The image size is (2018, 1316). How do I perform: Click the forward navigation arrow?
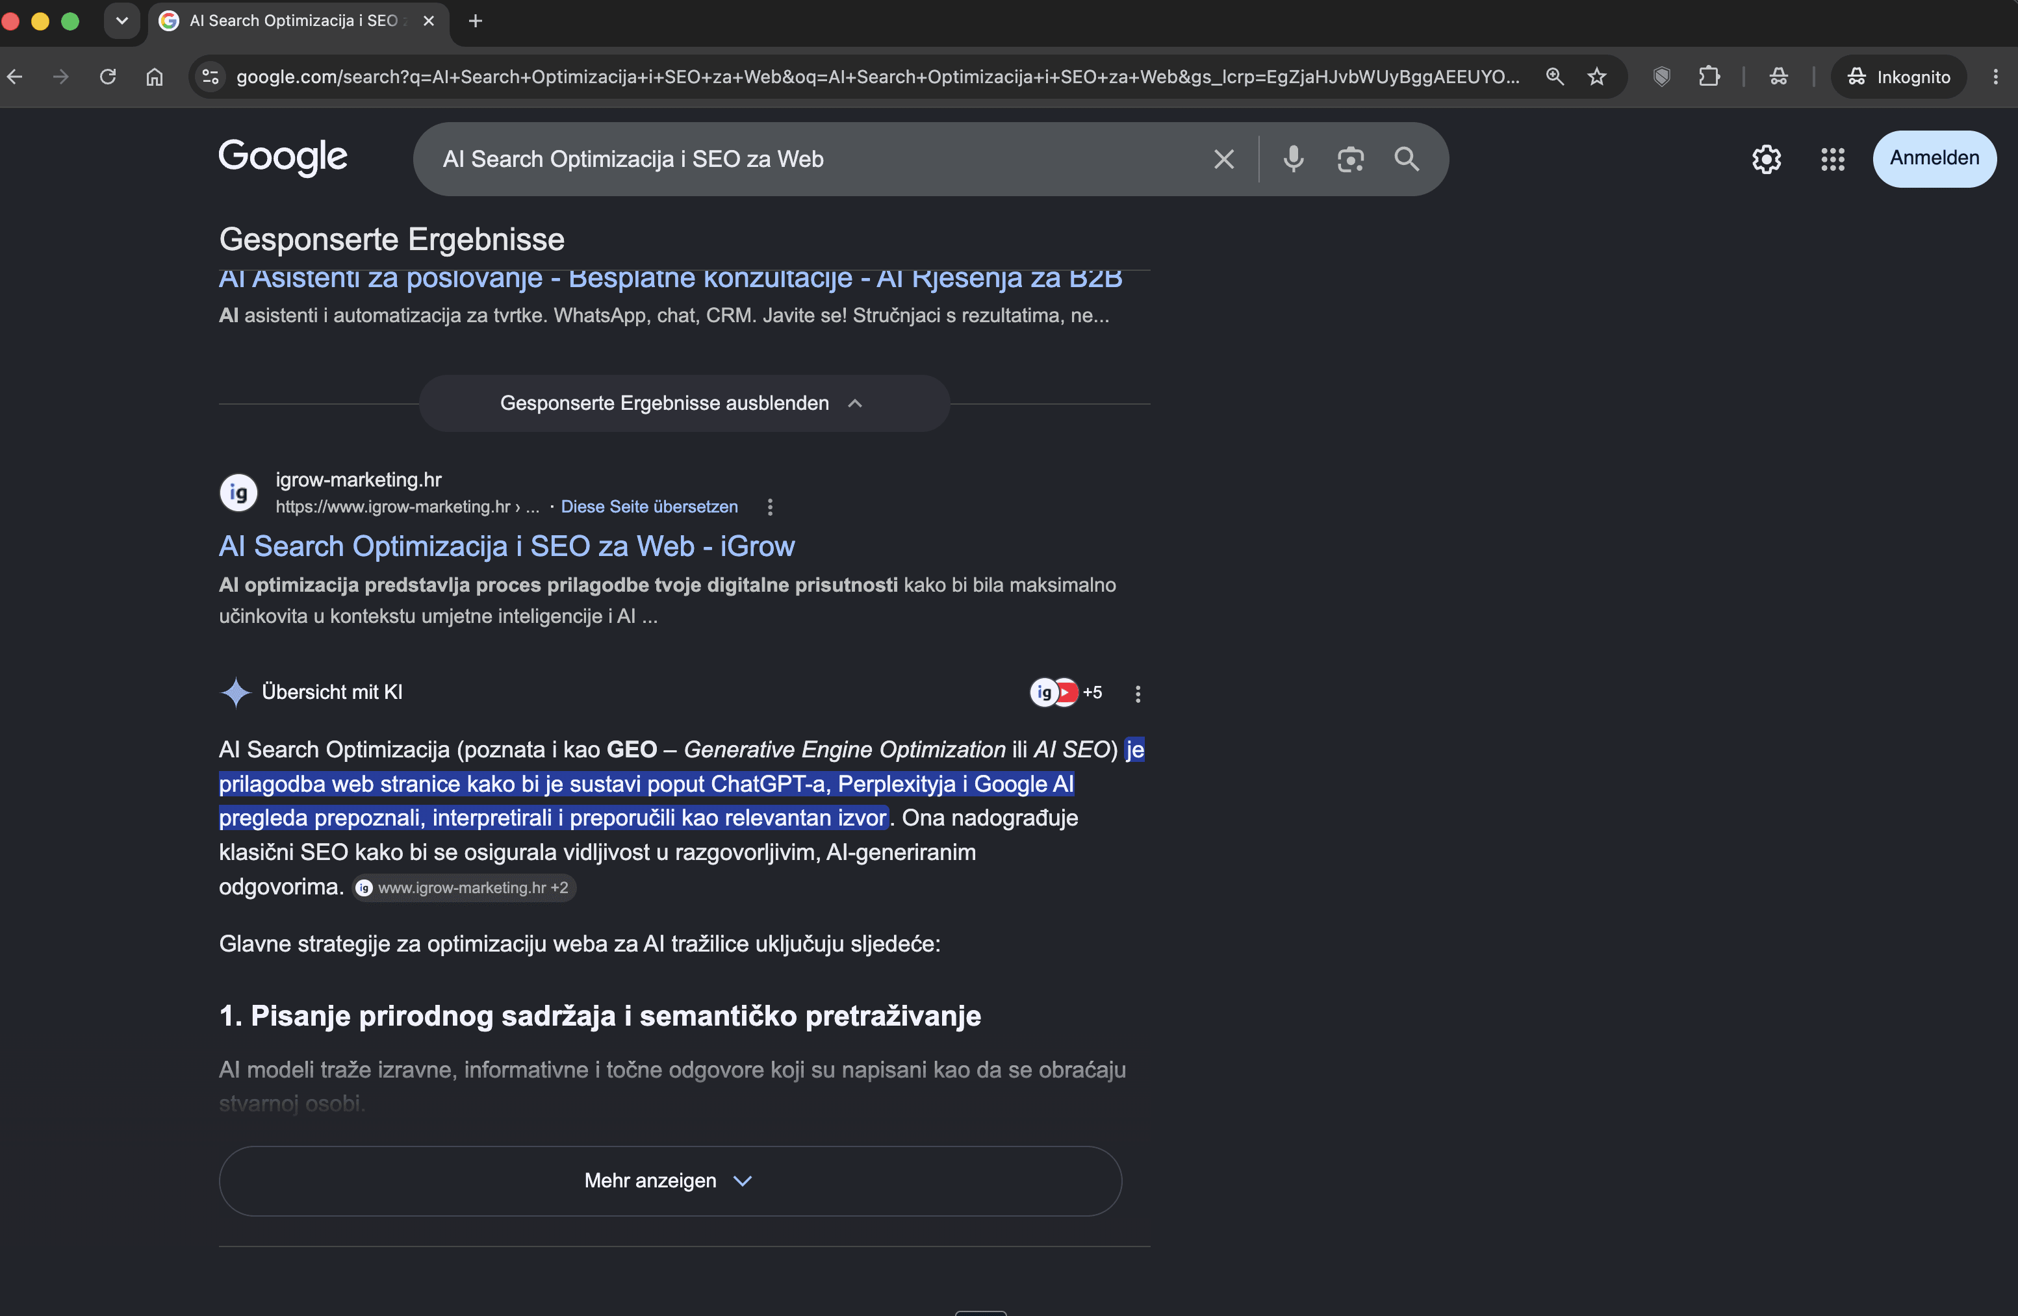pos(61,77)
